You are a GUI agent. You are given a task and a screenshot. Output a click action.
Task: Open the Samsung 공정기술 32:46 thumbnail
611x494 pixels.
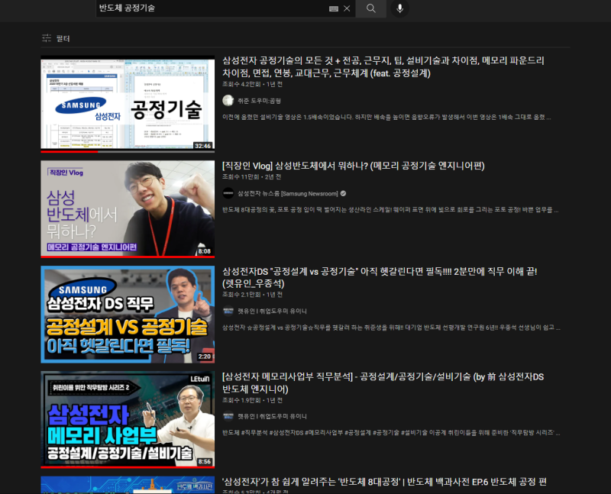tap(128, 104)
